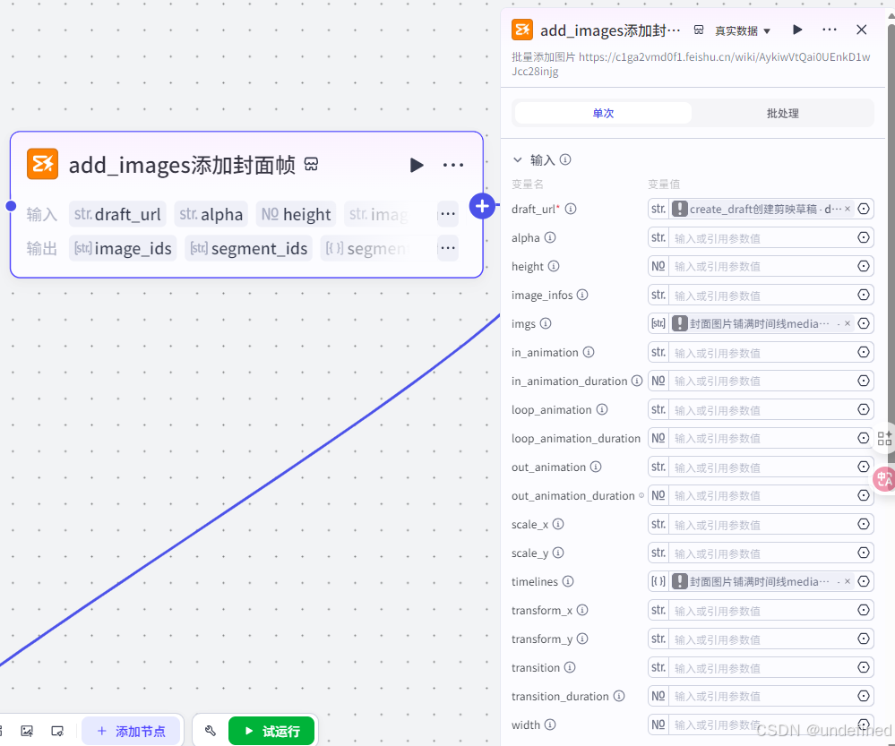The width and height of the screenshot is (895, 746).
Task: Remove the draft_url referenced value
Action: coord(848,209)
